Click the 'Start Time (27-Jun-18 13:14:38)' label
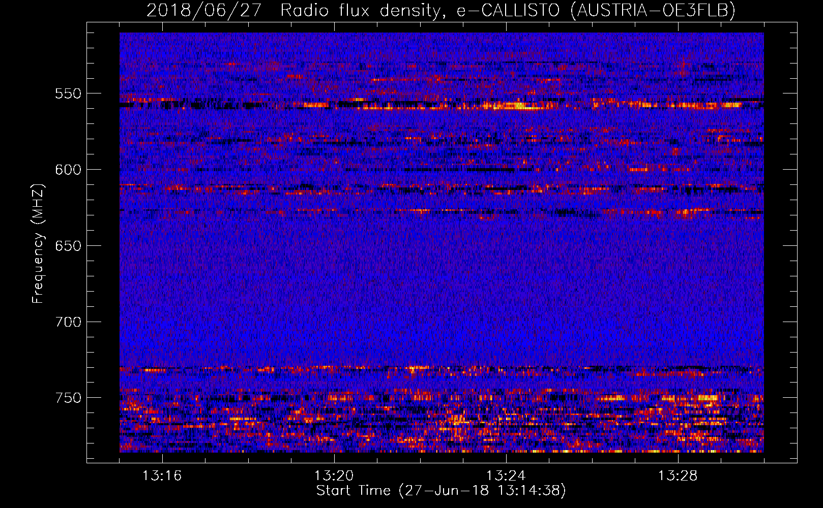Screen dimensions: 823x508 click(441, 491)
